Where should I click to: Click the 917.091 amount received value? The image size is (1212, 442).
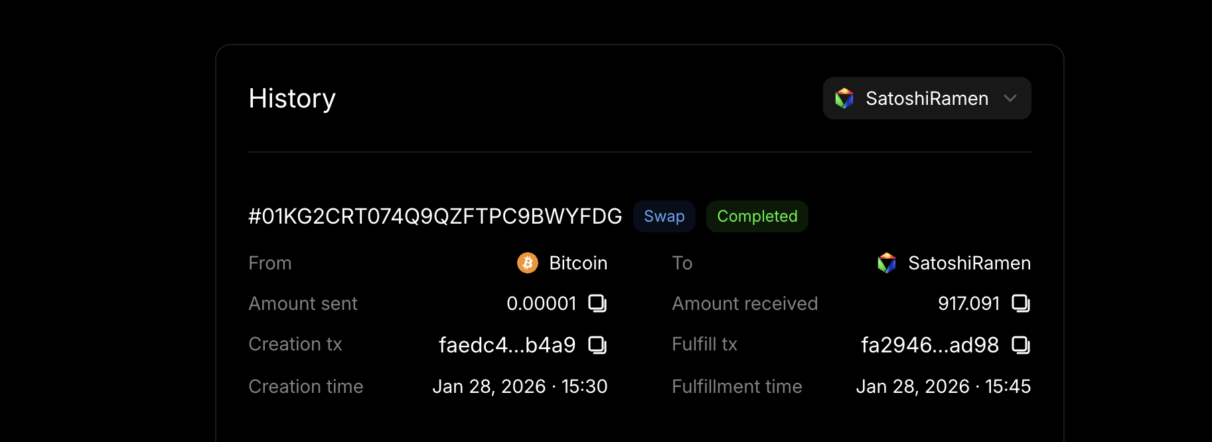click(x=968, y=303)
